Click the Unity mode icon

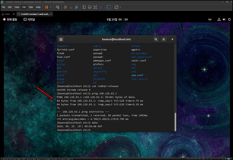pos(101,7)
